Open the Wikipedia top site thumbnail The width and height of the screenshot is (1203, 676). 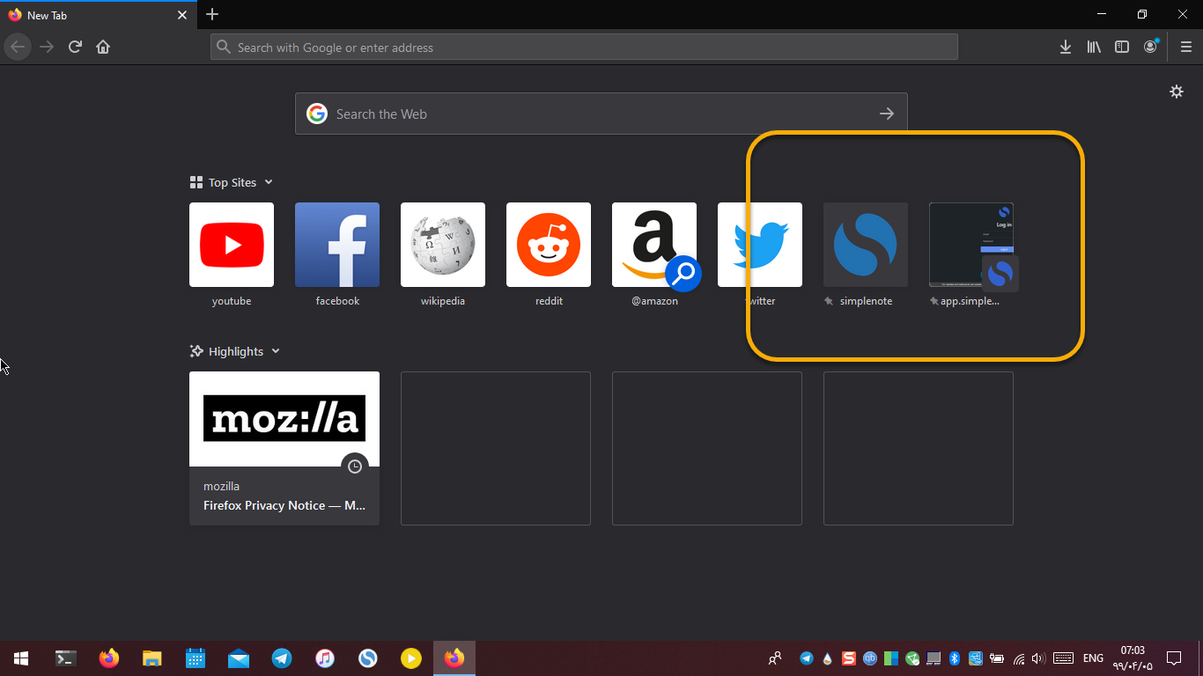(x=443, y=245)
